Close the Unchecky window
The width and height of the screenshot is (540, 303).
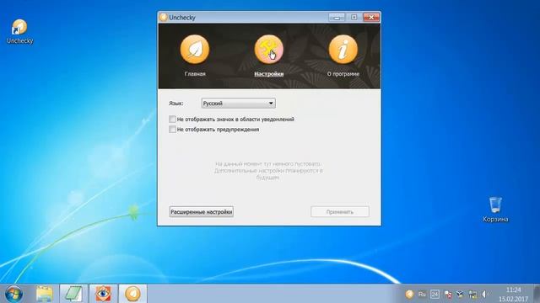371,17
